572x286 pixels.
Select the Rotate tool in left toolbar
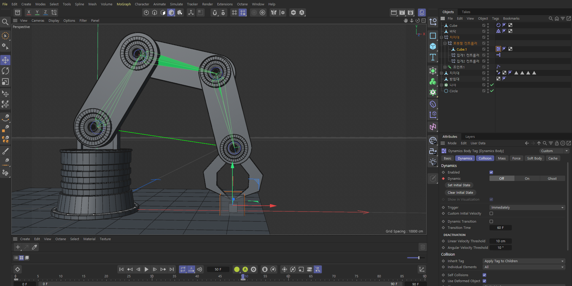(x=5, y=71)
